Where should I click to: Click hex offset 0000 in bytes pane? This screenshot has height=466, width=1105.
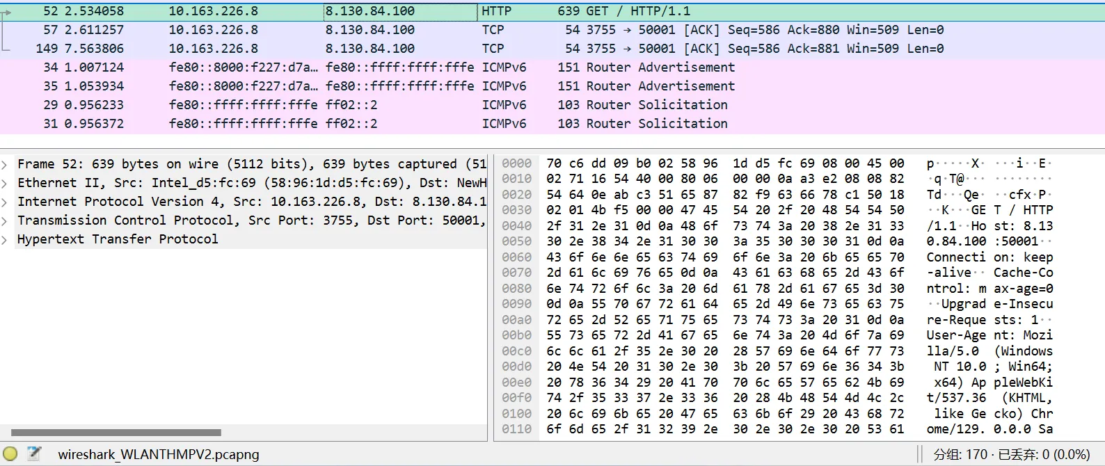pyautogui.click(x=517, y=163)
